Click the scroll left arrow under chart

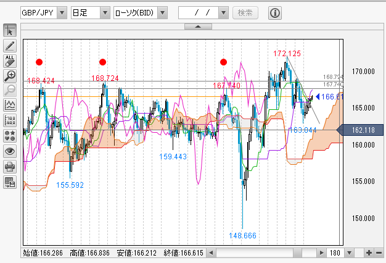click(x=211, y=253)
